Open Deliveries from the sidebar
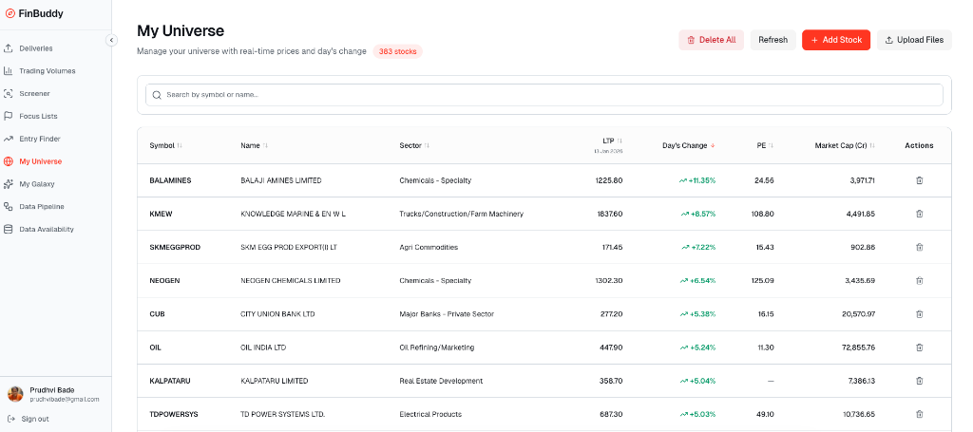This screenshot has width=973, height=432. [x=35, y=48]
